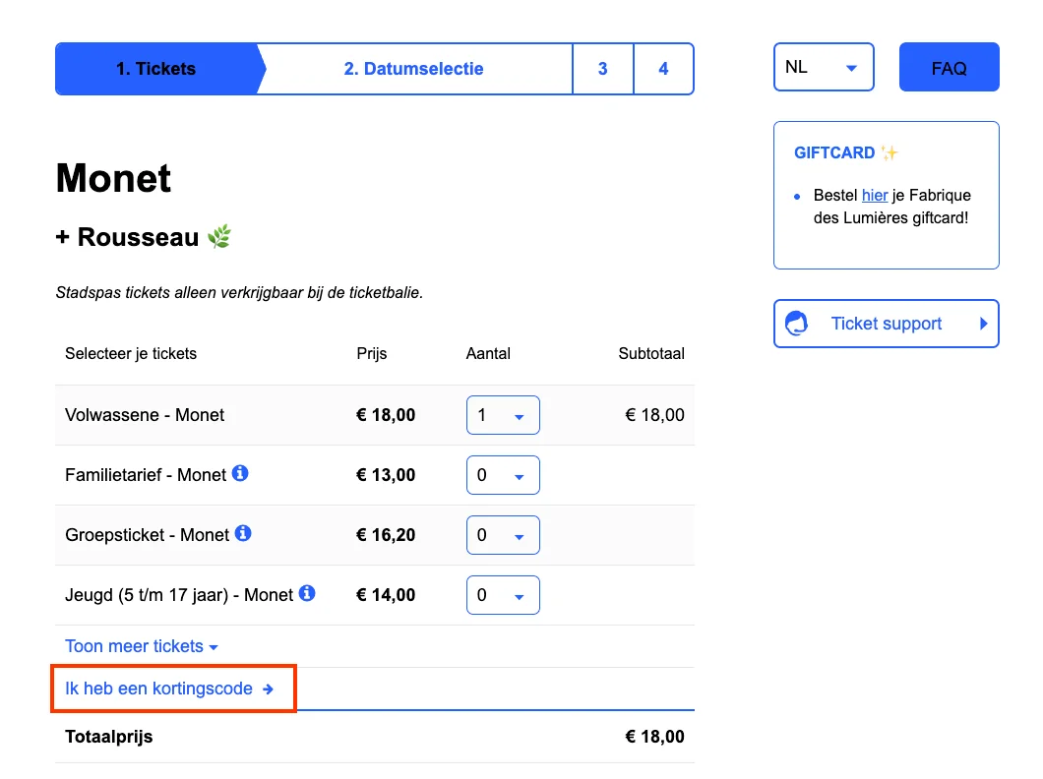Click the Stadspas tickets notice text
1043x779 pixels.
point(239,292)
